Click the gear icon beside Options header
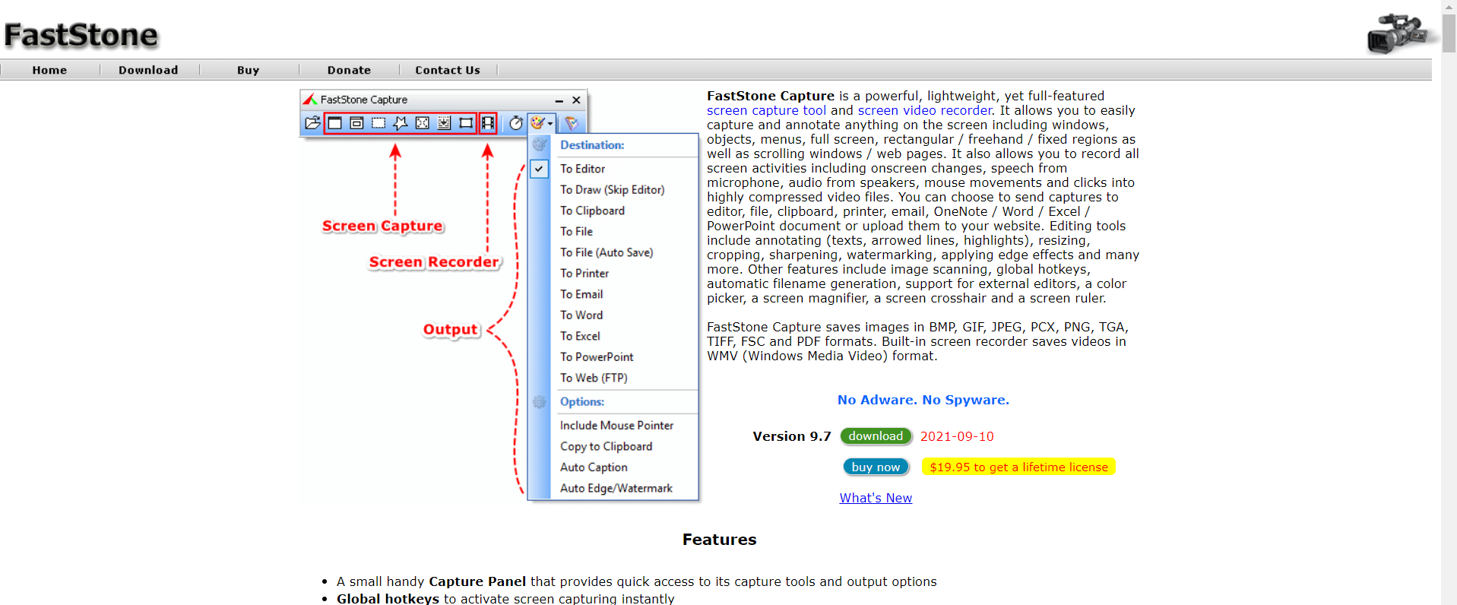Viewport: 1457px width, 605px height. click(x=539, y=402)
